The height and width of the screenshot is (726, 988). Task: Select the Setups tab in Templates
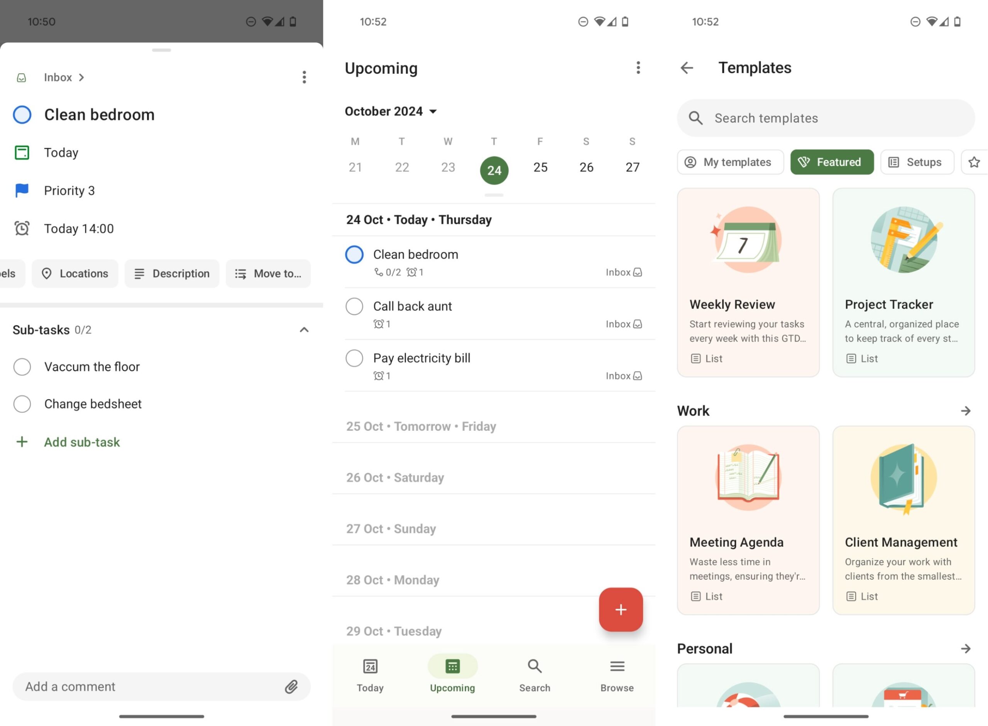pos(917,162)
